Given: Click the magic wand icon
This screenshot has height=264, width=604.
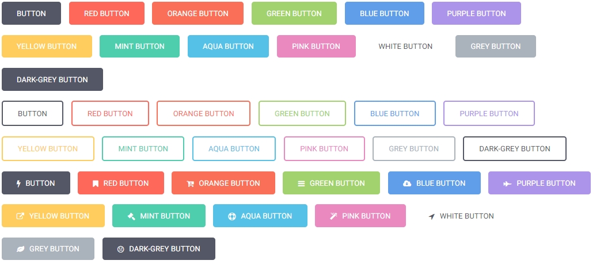Looking at the screenshot, I should [x=333, y=216].
